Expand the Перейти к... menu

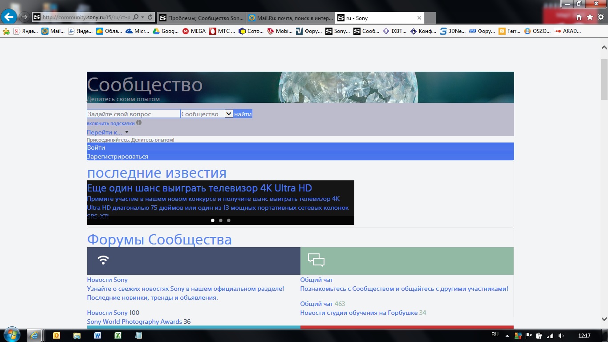[107, 132]
